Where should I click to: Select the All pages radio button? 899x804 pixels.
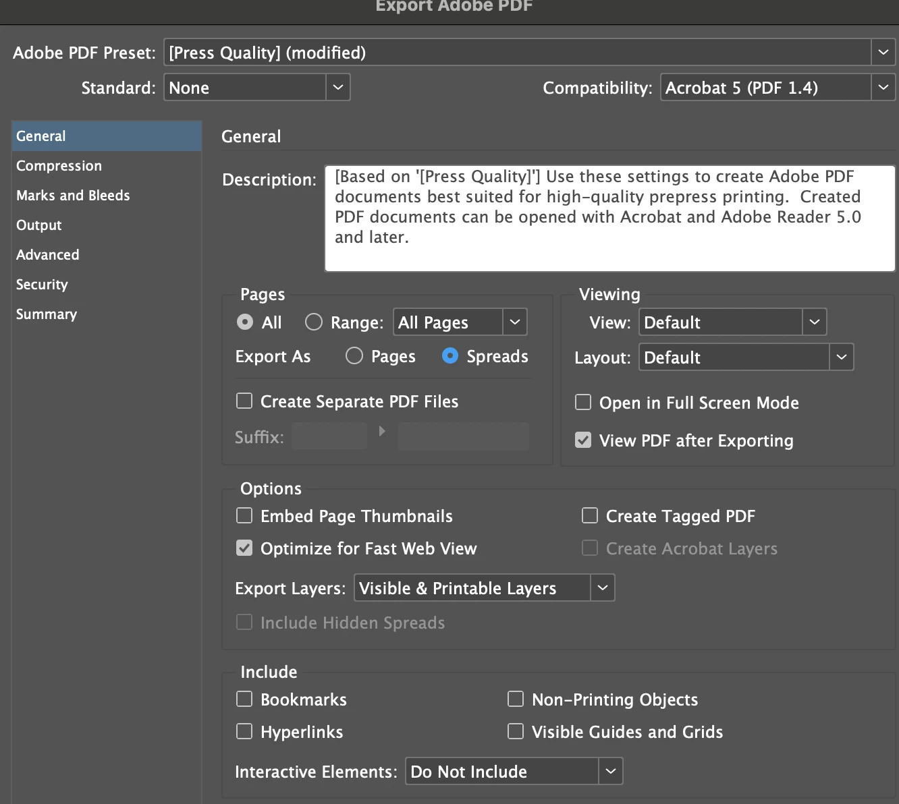coord(245,322)
